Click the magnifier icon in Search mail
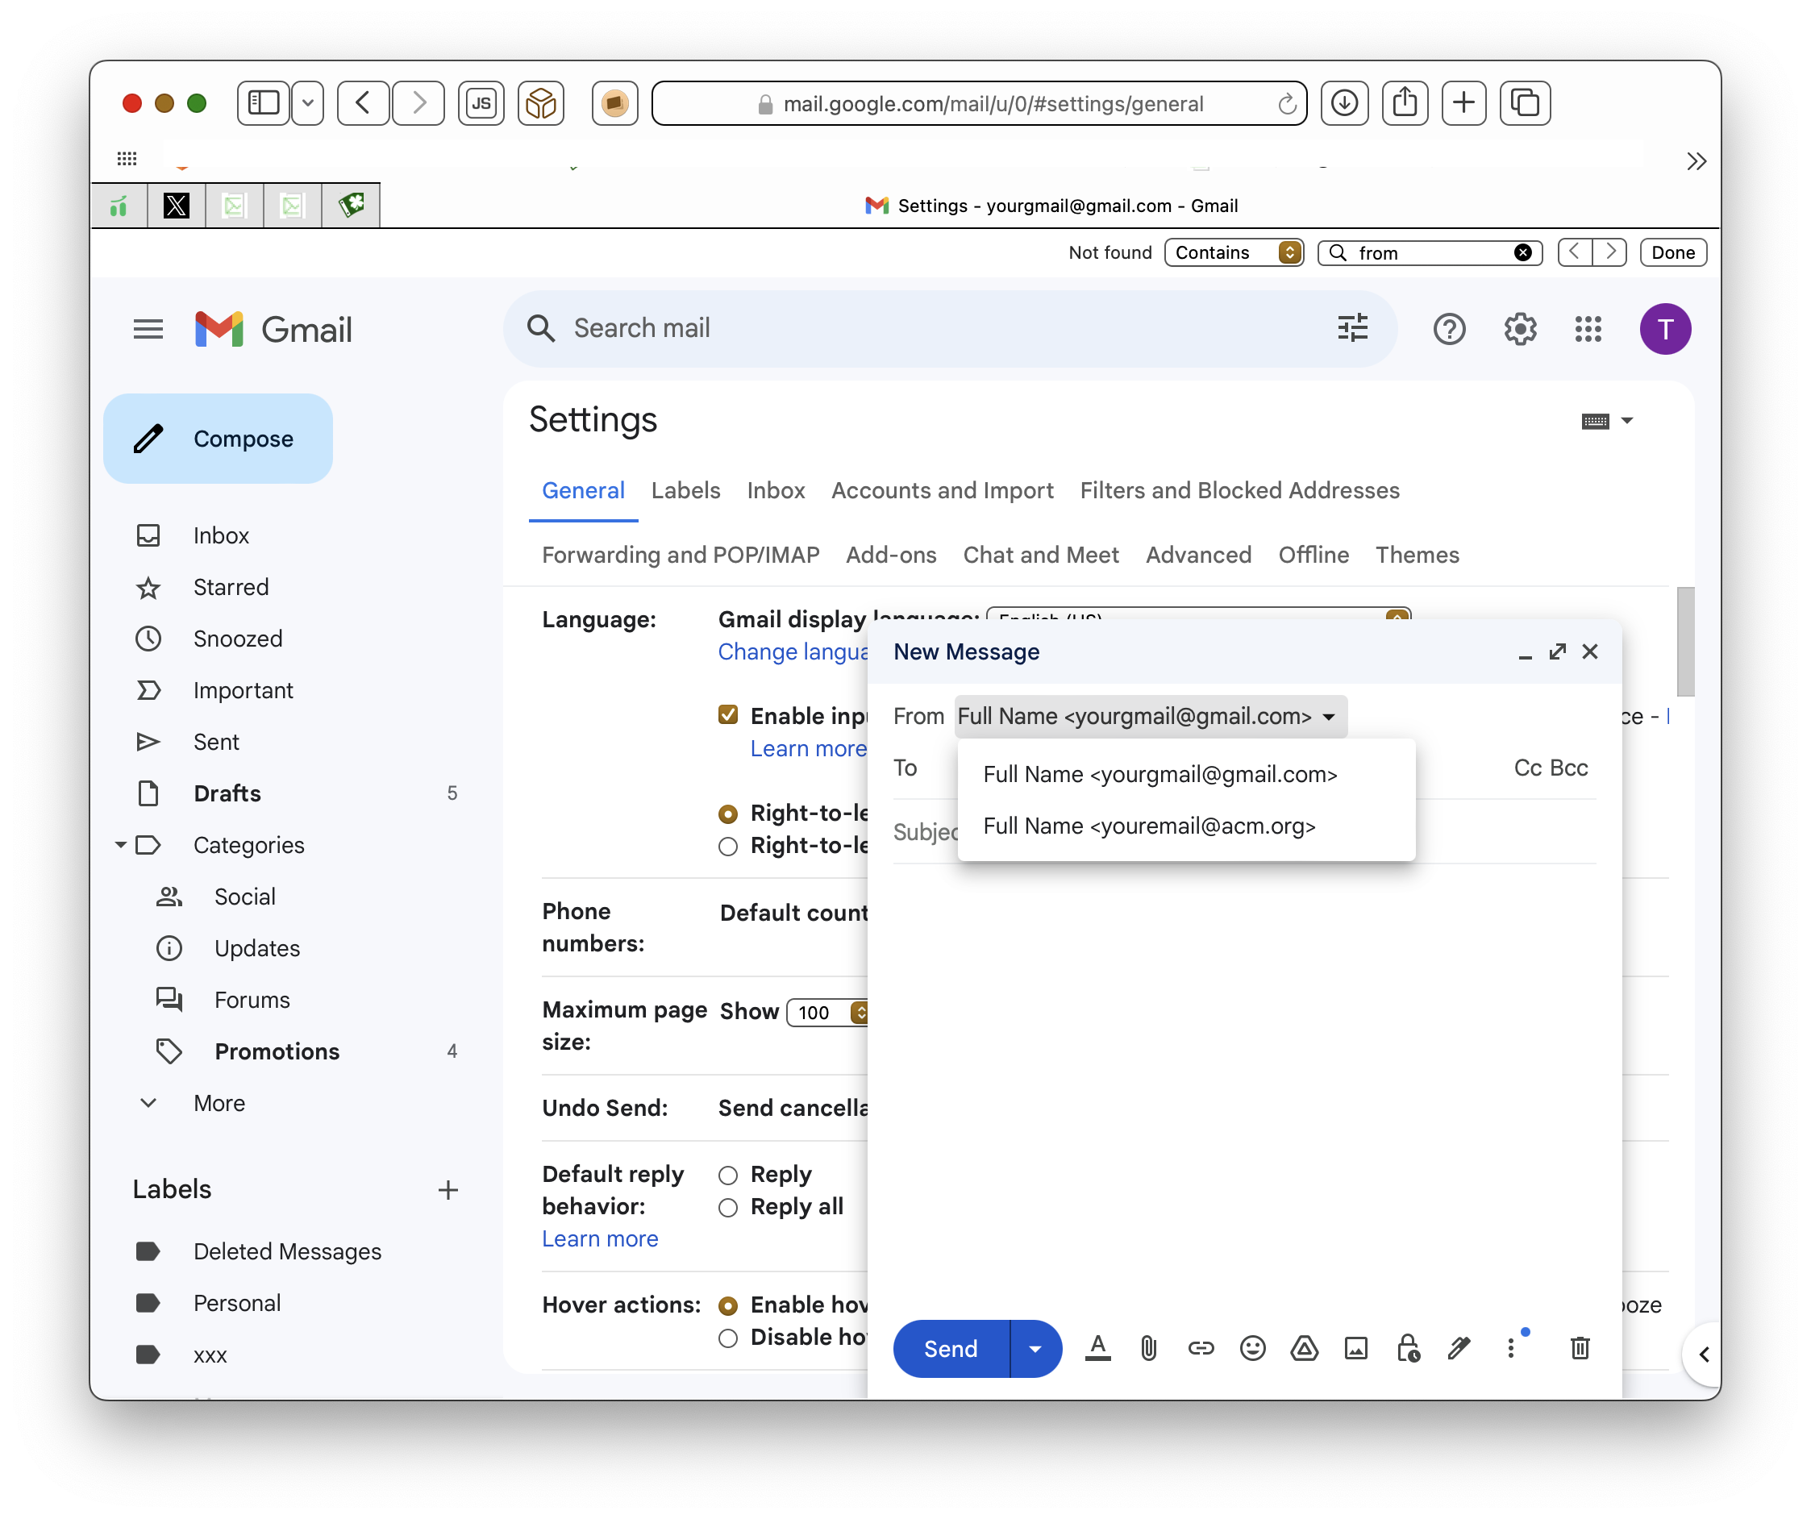The width and height of the screenshot is (1811, 1519). pyautogui.click(x=541, y=328)
